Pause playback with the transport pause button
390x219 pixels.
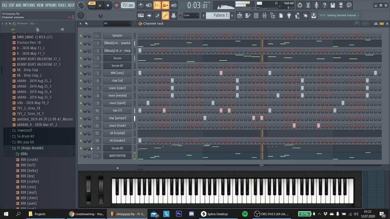(100, 5)
